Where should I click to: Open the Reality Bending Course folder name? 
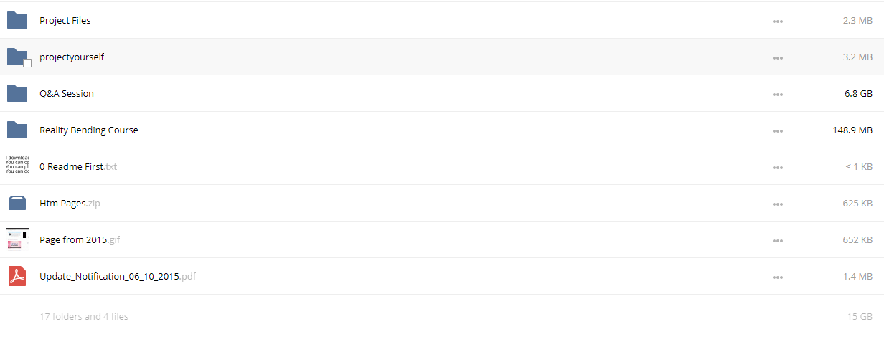(x=89, y=130)
